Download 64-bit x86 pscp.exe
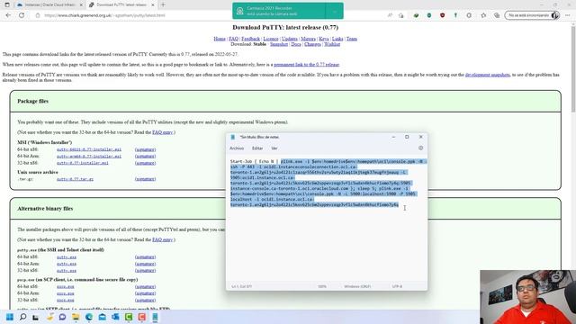Viewport: 576px width, 324px height. pyautogui.click(x=66, y=286)
